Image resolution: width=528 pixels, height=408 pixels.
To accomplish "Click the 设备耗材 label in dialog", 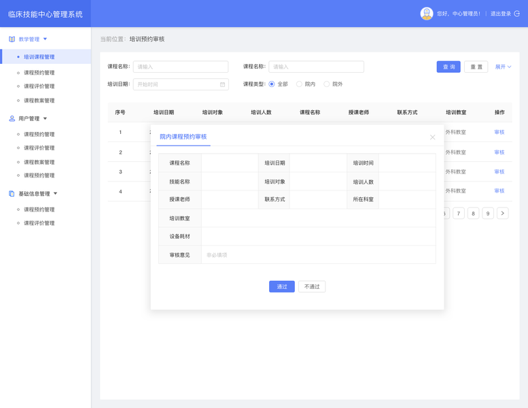I will [180, 237].
